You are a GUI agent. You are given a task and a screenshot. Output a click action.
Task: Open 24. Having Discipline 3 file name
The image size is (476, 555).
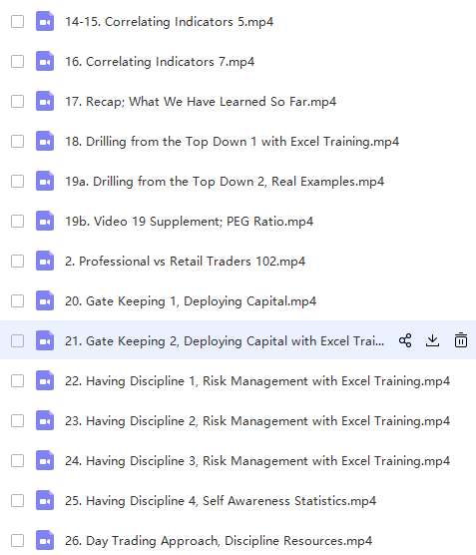pos(257,461)
